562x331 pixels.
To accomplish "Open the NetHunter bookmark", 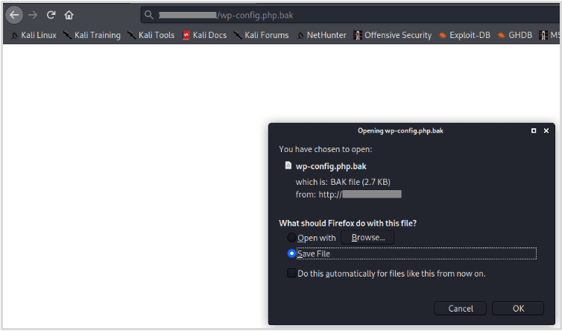I will click(321, 35).
